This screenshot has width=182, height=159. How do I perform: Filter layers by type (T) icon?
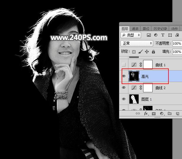coord(163,35)
